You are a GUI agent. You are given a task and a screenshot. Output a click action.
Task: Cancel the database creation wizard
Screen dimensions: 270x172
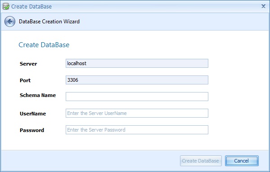(242, 161)
